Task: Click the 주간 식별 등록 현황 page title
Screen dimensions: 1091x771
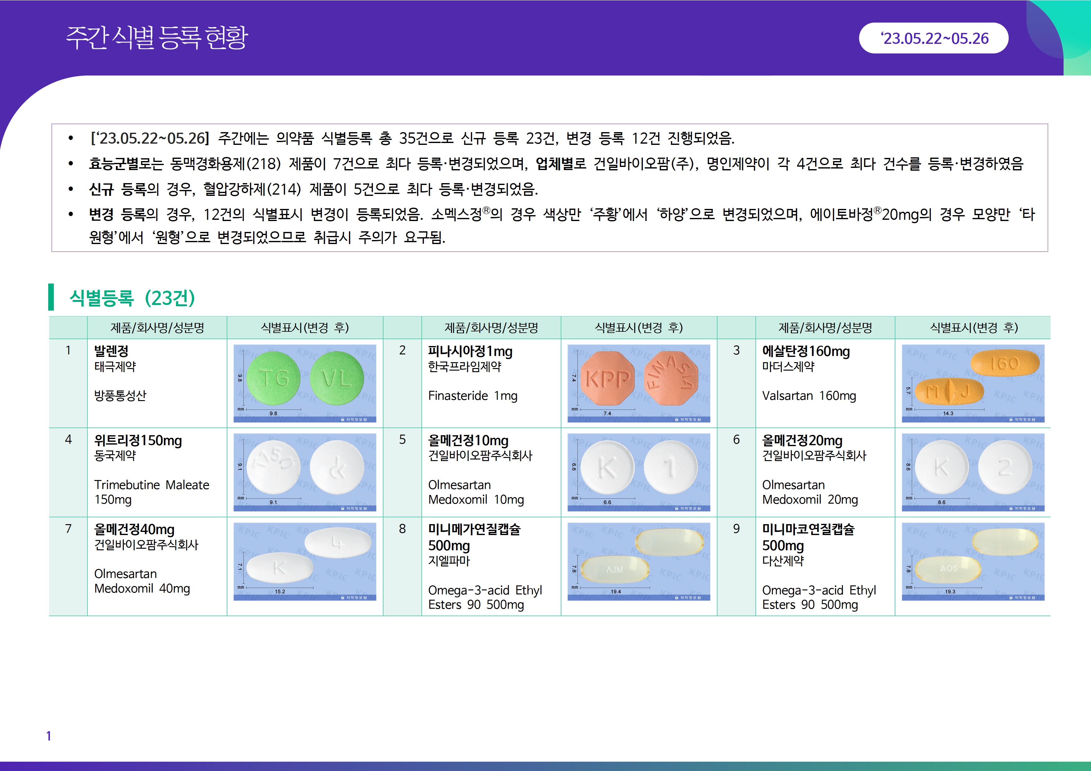Action: click(157, 38)
